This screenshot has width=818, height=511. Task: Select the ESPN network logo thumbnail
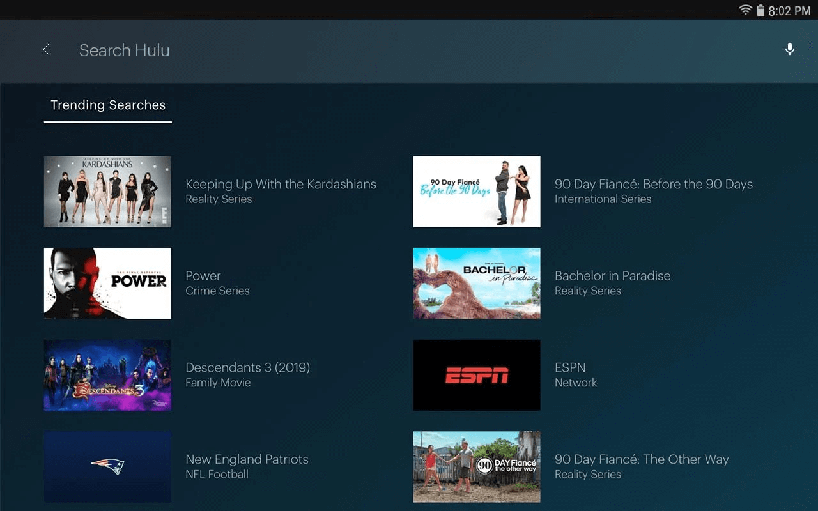pyautogui.click(x=476, y=375)
